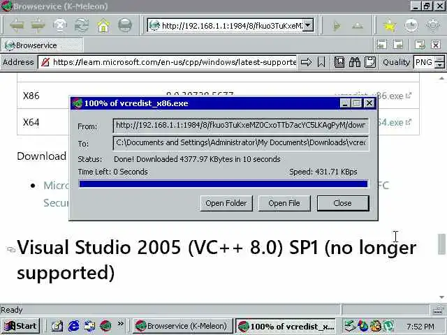Click Open Folder in download dialog

pos(226,203)
